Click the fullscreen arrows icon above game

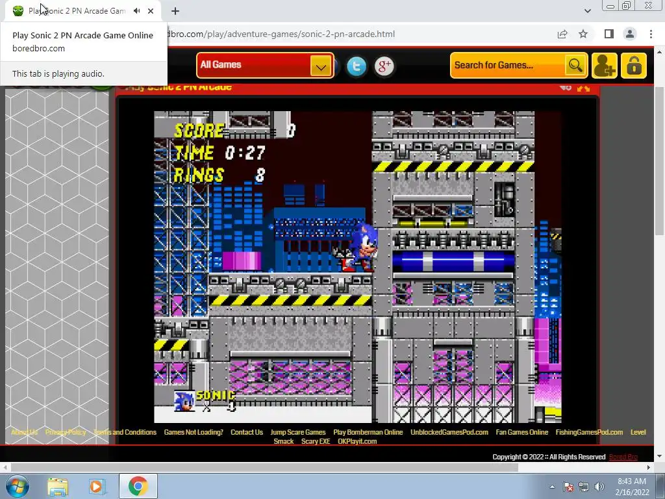[x=584, y=88]
